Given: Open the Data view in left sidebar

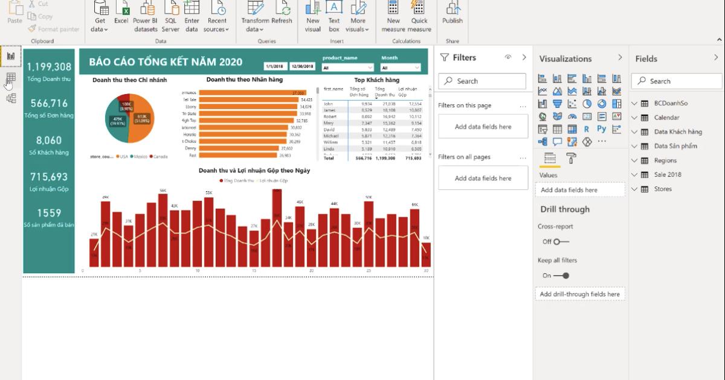Looking at the screenshot, I should click(10, 78).
